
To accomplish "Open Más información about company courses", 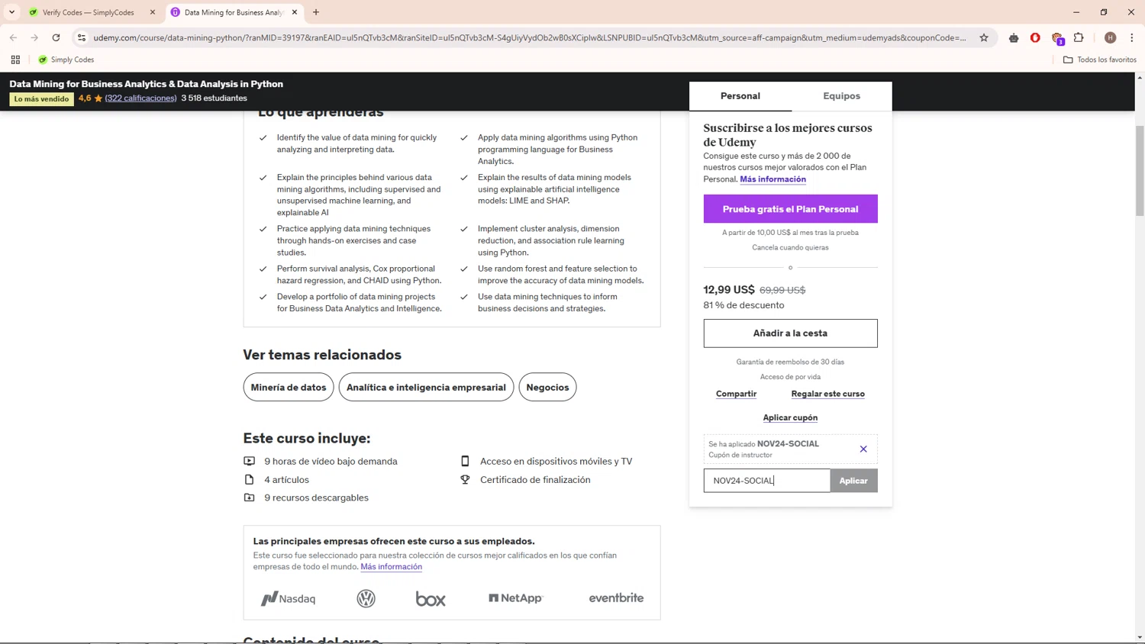I will (x=391, y=567).
